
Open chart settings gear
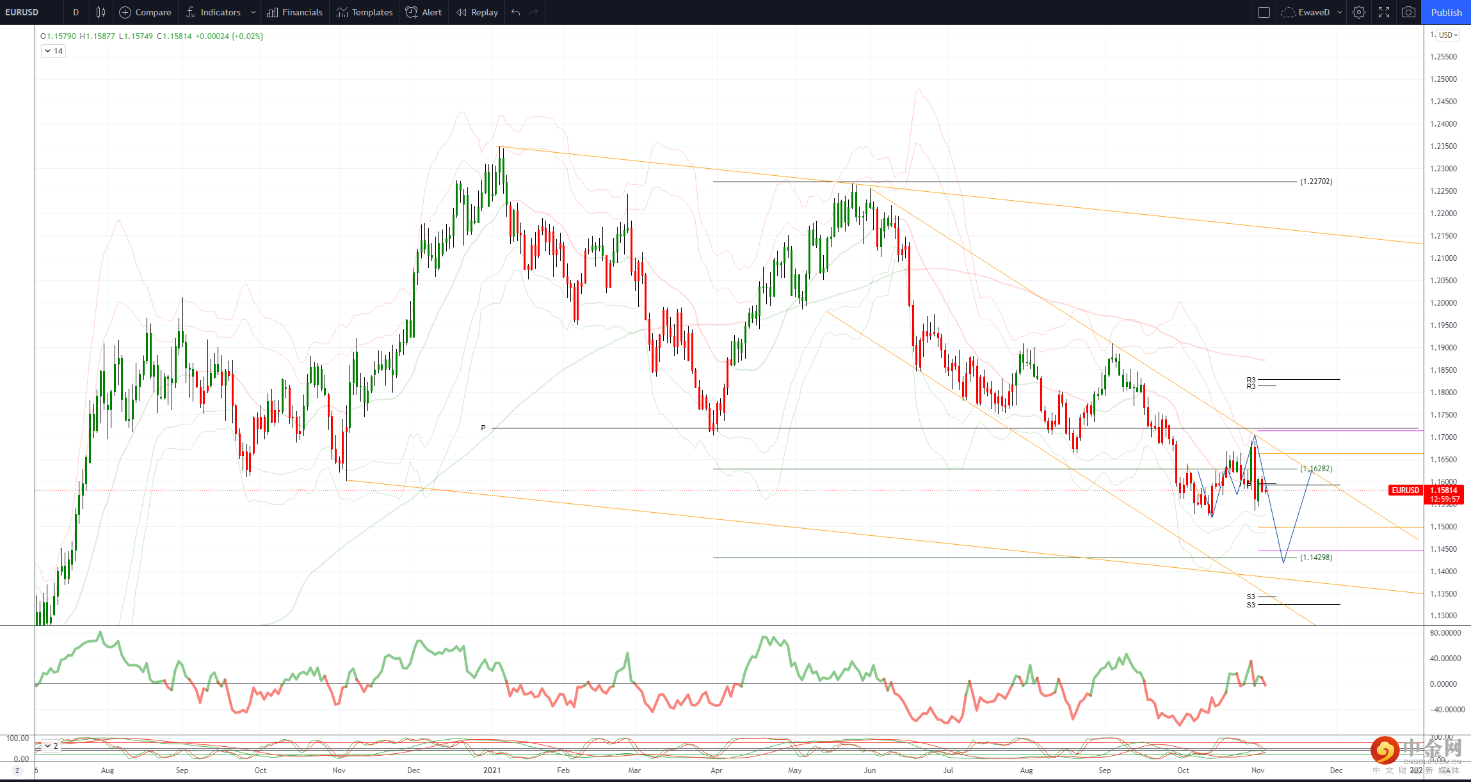tap(1359, 12)
